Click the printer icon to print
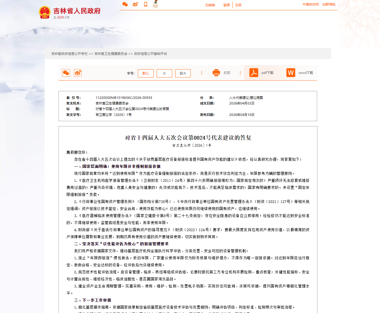This screenshot has width=380, height=313. [x=216, y=73]
